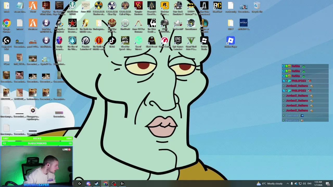Open the GTA 2 folder
Screen dimensions: 333x187
click(x=230, y=25)
